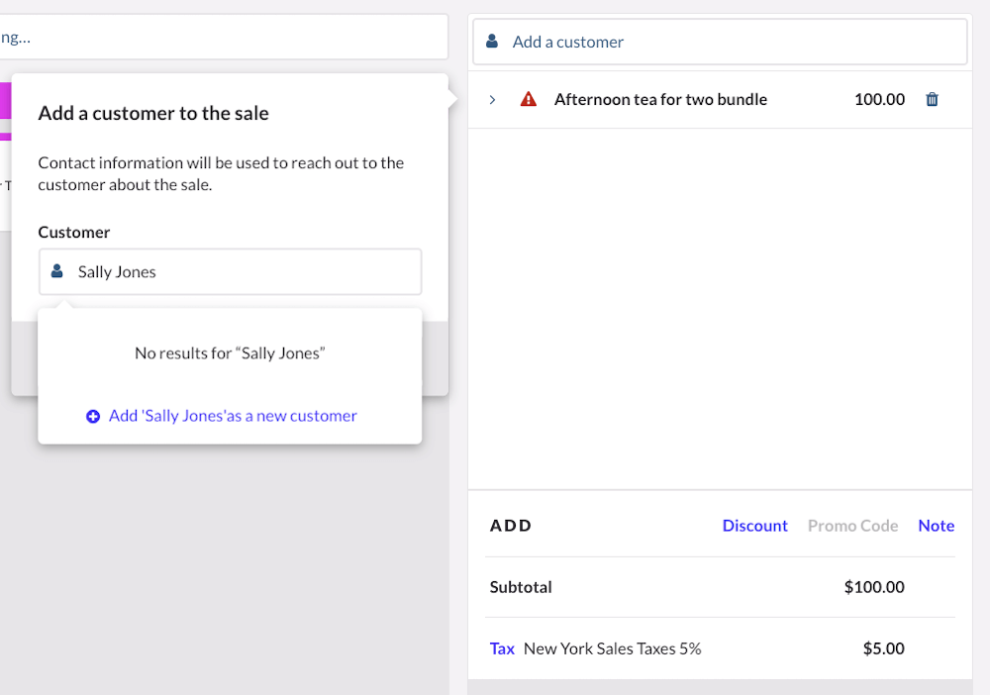Click the 'New York Sales Taxes 5%' label
990x695 pixels.
[x=612, y=648]
